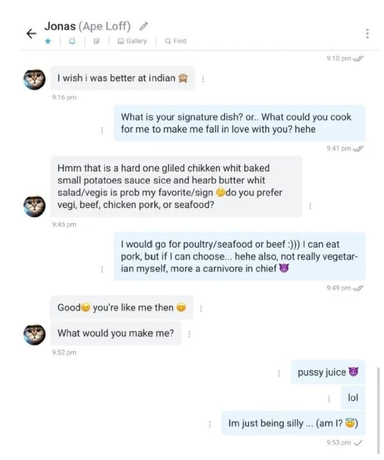The width and height of the screenshot is (384, 460).
Task: Open options beside "Im just being silly" message
Action: tap(210, 424)
